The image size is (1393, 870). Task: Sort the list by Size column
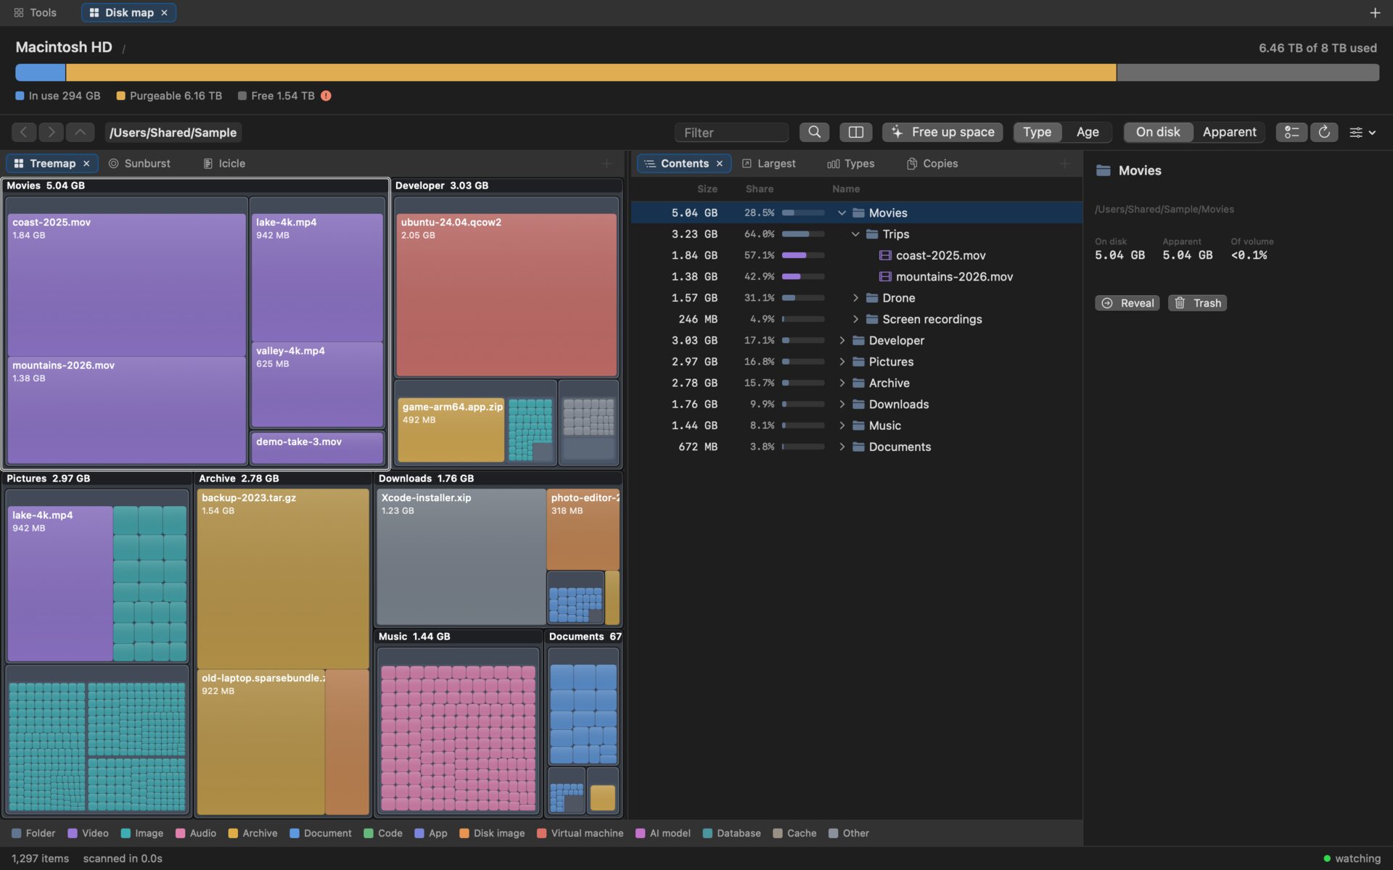tap(707, 188)
